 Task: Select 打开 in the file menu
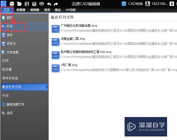[24, 27]
